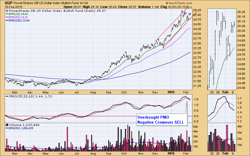Click the Negative Crossover SELL text
Screen dimensions: 250x156
pyautogui.click(x=161, y=122)
